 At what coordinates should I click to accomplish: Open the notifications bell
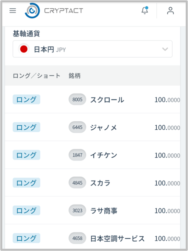pos(145,10)
